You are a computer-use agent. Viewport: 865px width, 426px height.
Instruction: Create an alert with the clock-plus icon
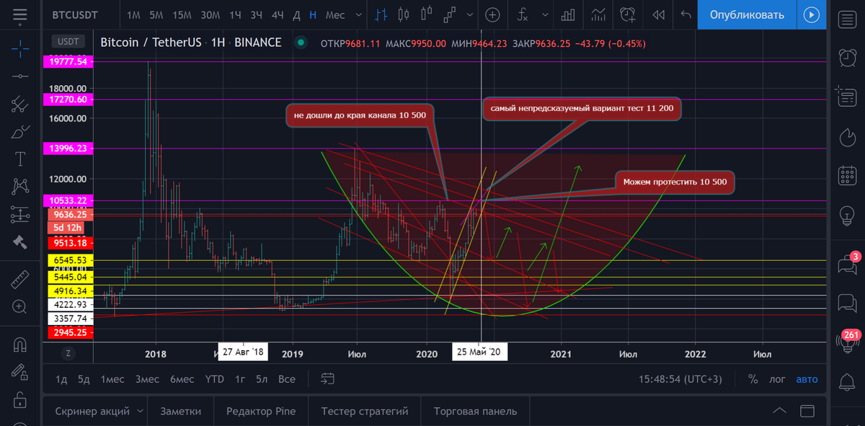point(629,14)
